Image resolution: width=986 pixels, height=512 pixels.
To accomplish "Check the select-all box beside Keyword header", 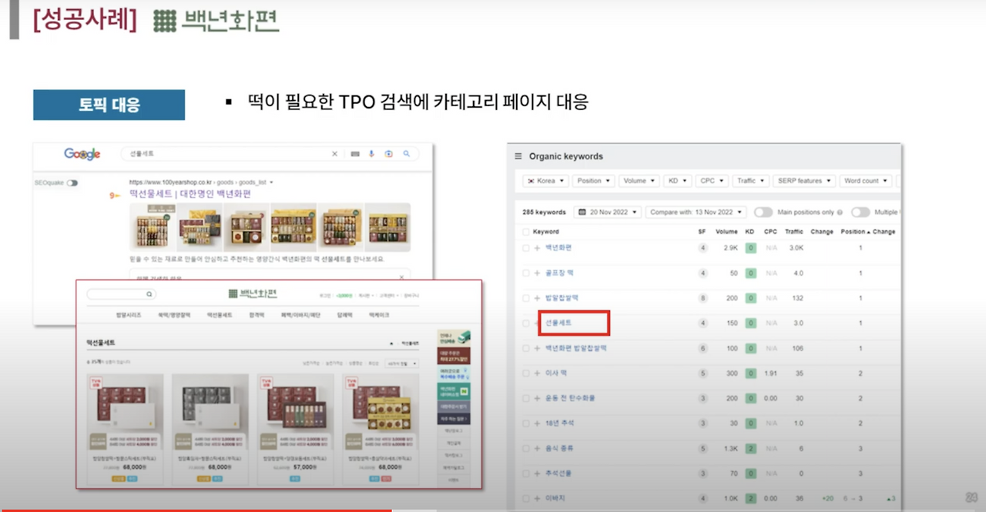I will point(526,232).
